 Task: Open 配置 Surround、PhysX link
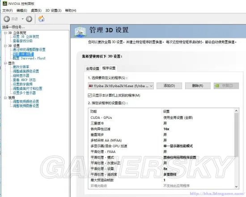29,59
